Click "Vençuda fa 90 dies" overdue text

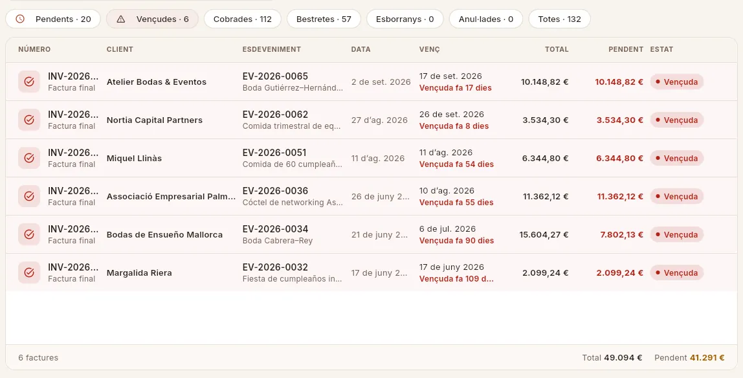[x=456, y=241]
